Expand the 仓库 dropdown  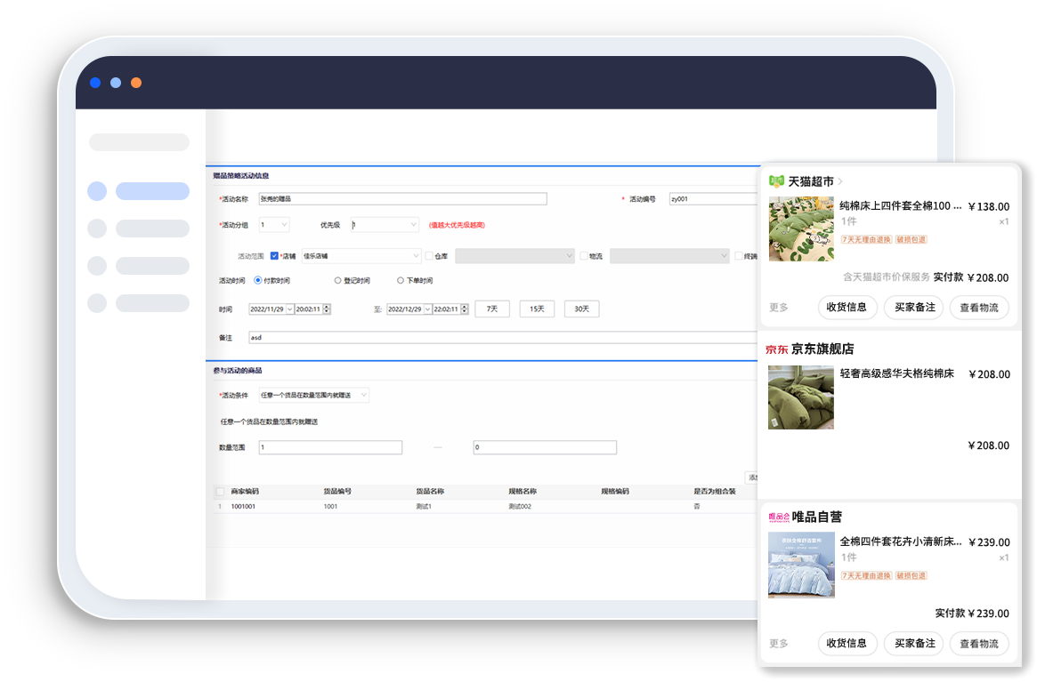click(x=514, y=256)
